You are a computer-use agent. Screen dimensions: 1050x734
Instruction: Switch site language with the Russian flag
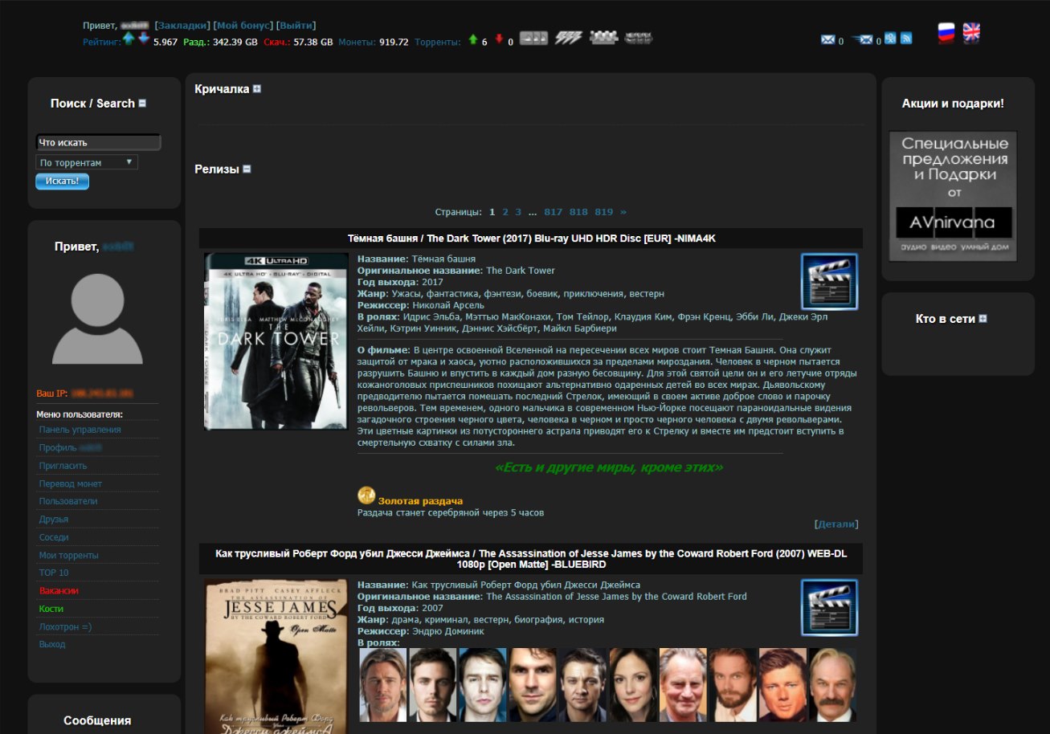946,33
